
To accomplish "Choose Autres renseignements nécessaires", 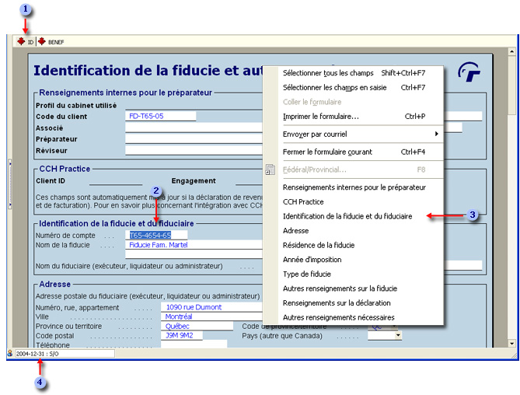I will [354, 317].
